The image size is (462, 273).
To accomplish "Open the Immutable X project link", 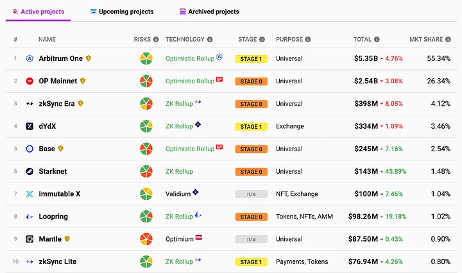I will tap(60, 194).
